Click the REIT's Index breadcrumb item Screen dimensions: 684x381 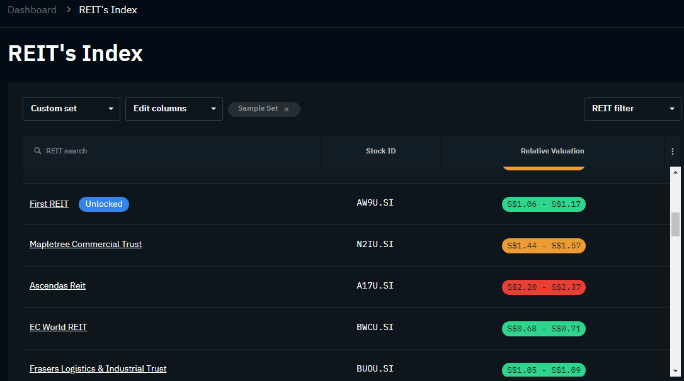108,9
